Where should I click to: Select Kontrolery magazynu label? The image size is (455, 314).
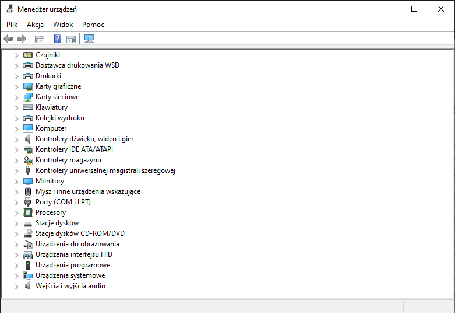click(x=68, y=160)
